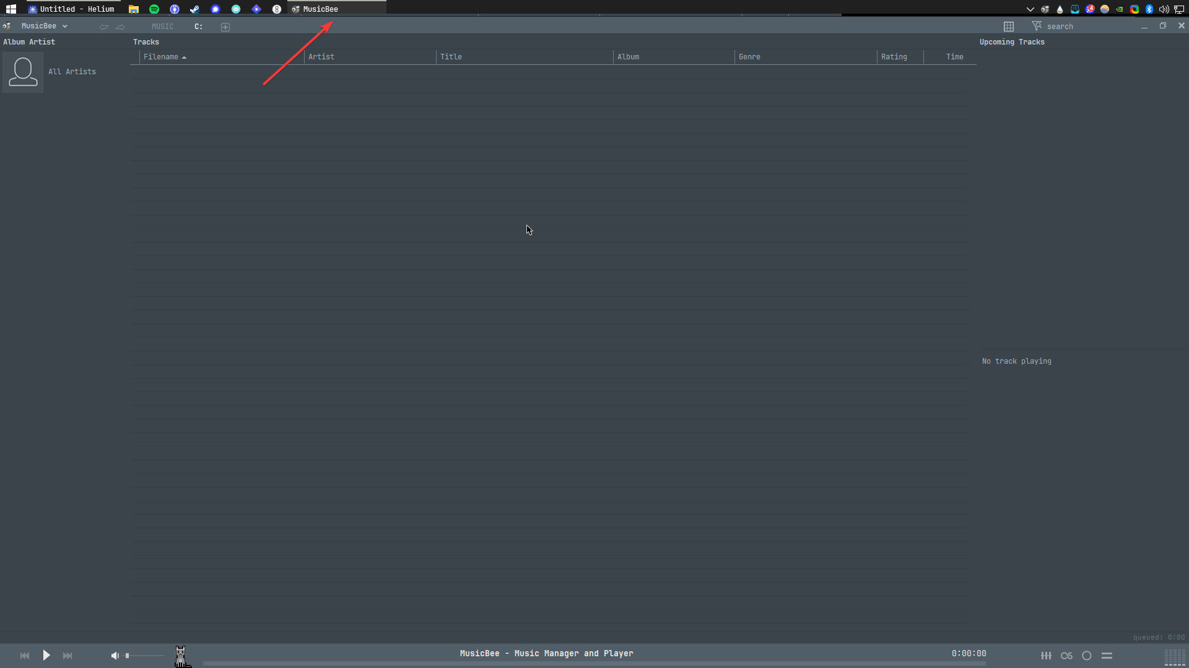Sort tracks by Genre column header

749,57
